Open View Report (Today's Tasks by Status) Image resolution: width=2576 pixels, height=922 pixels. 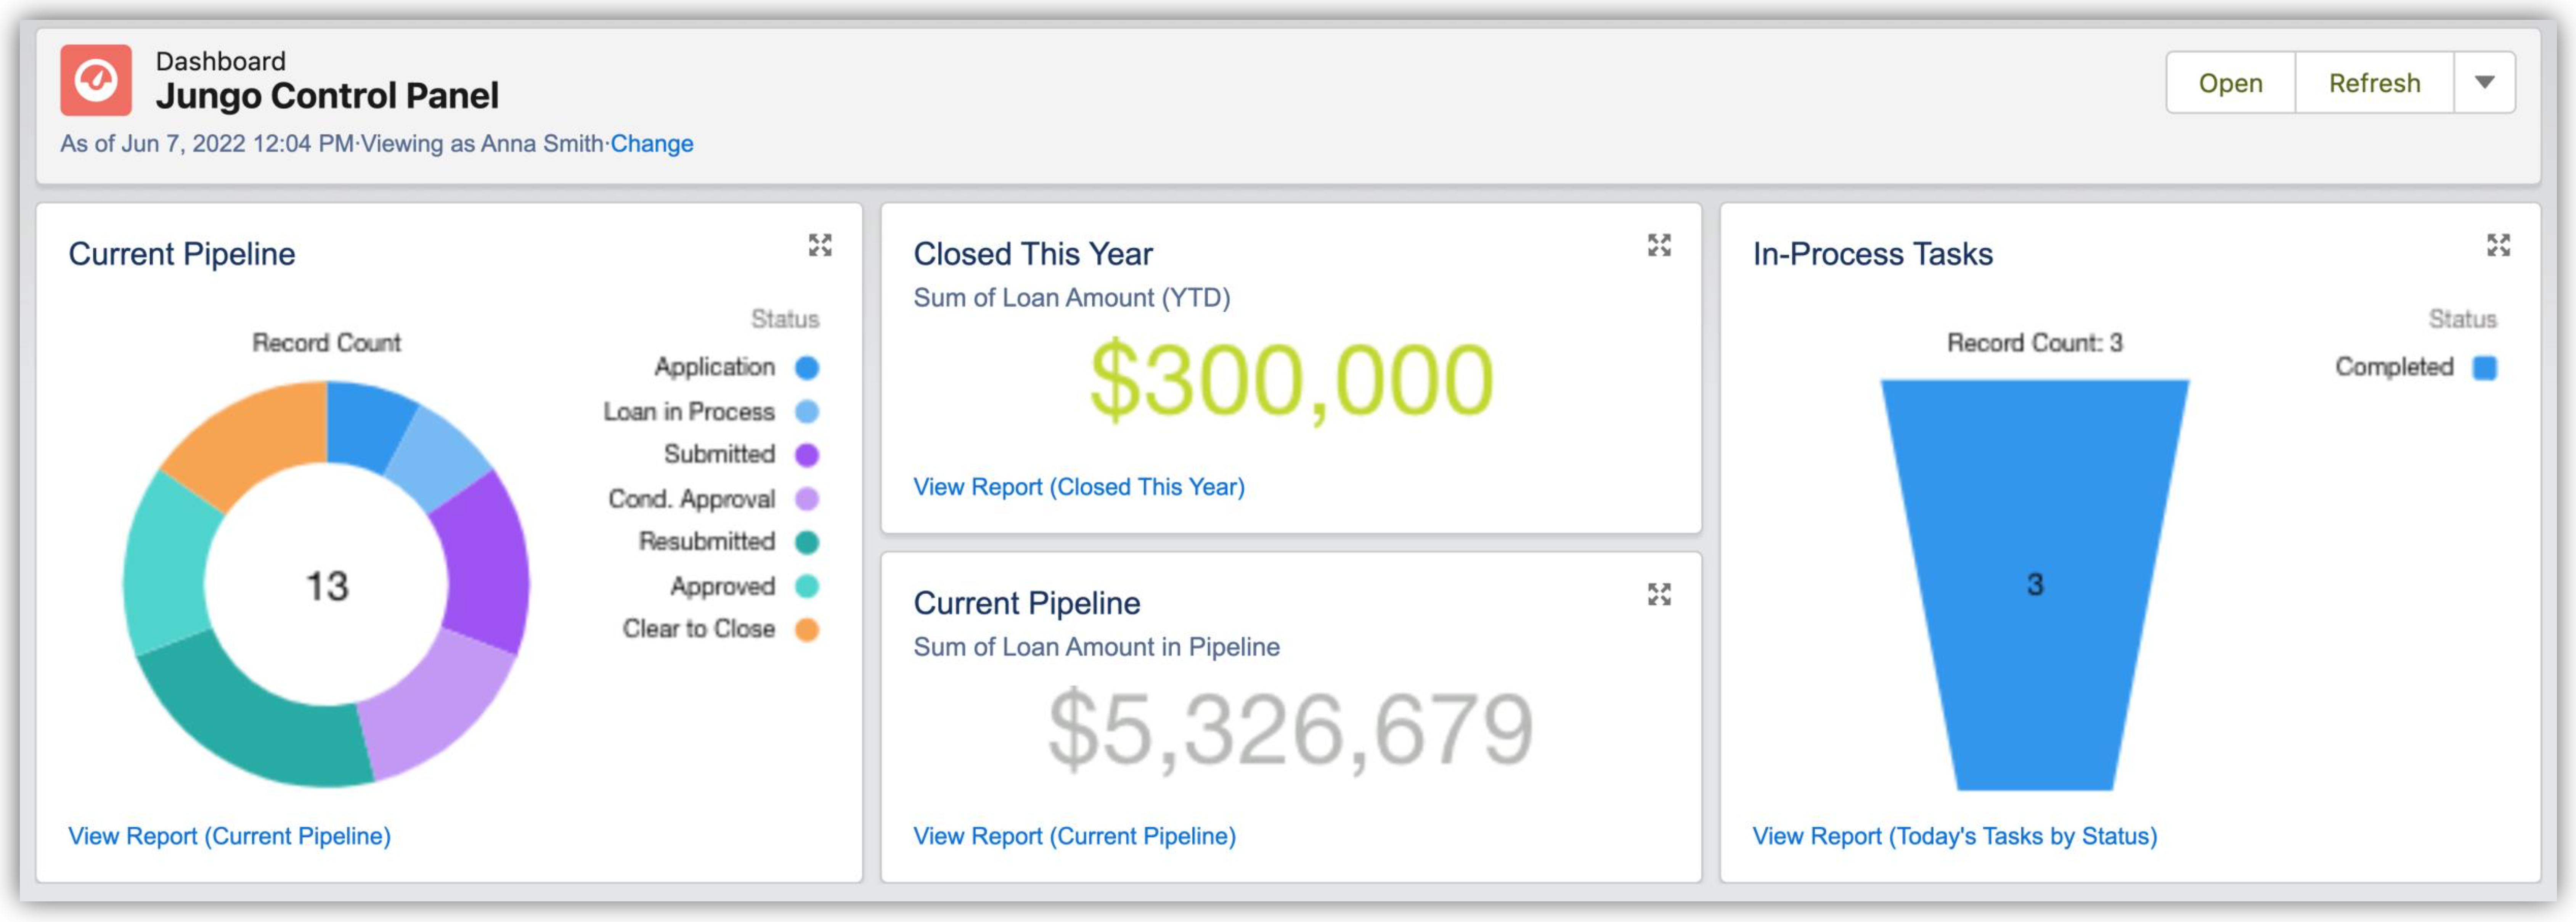point(1954,836)
